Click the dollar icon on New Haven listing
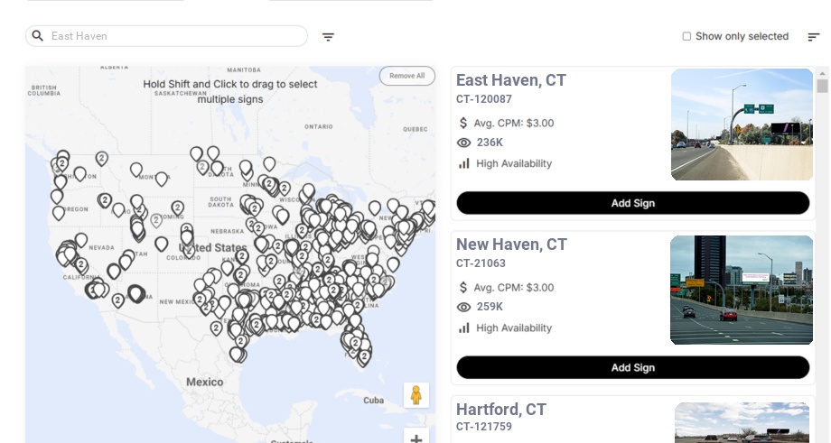This screenshot has width=831, height=443. pos(464,288)
